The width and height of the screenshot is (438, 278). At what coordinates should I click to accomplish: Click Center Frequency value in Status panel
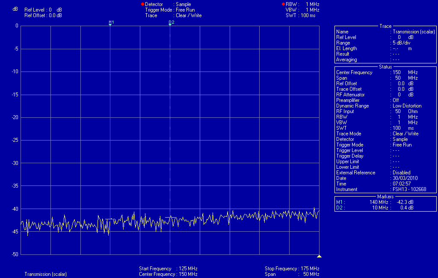(x=404, y=72)
